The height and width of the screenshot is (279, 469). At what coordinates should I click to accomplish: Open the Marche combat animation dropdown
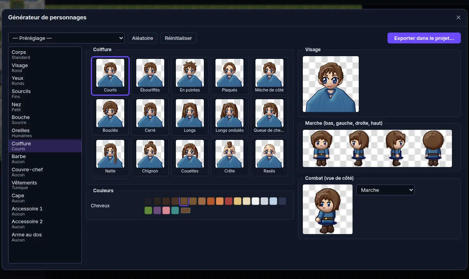pyautogui.click(x=386, y=190)
